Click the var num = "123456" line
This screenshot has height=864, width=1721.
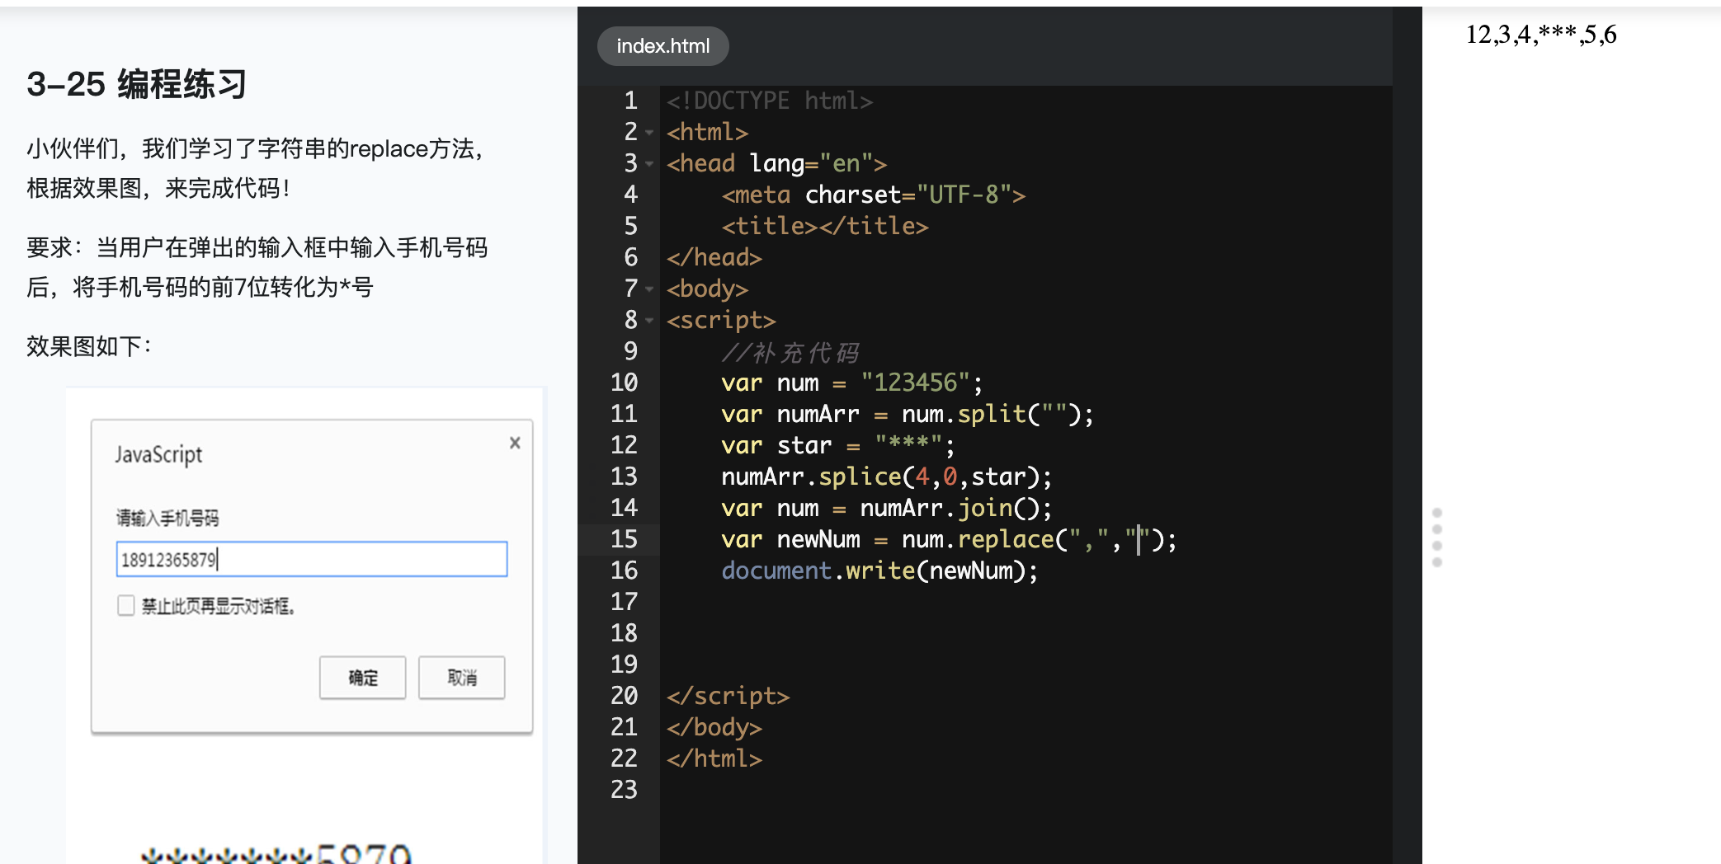[x=852, y=383]
